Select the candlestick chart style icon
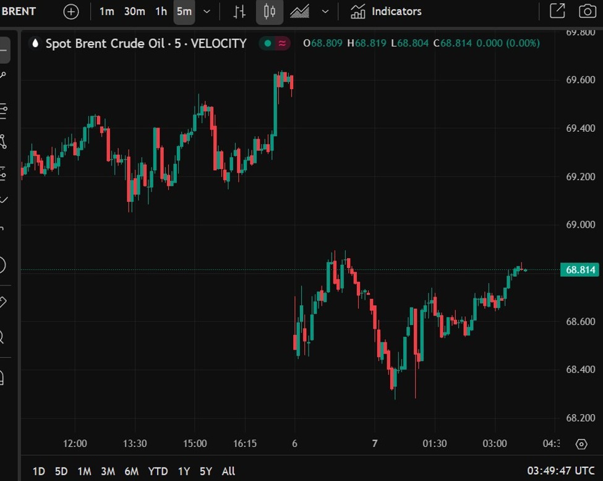Viewport: 603px width, 481px height. click(x=270, y=12)
